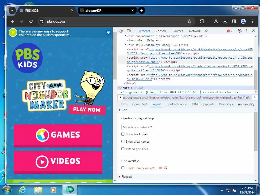Expand the div style display none node
This screenshot has height=195, width=260.
point(125,45)
